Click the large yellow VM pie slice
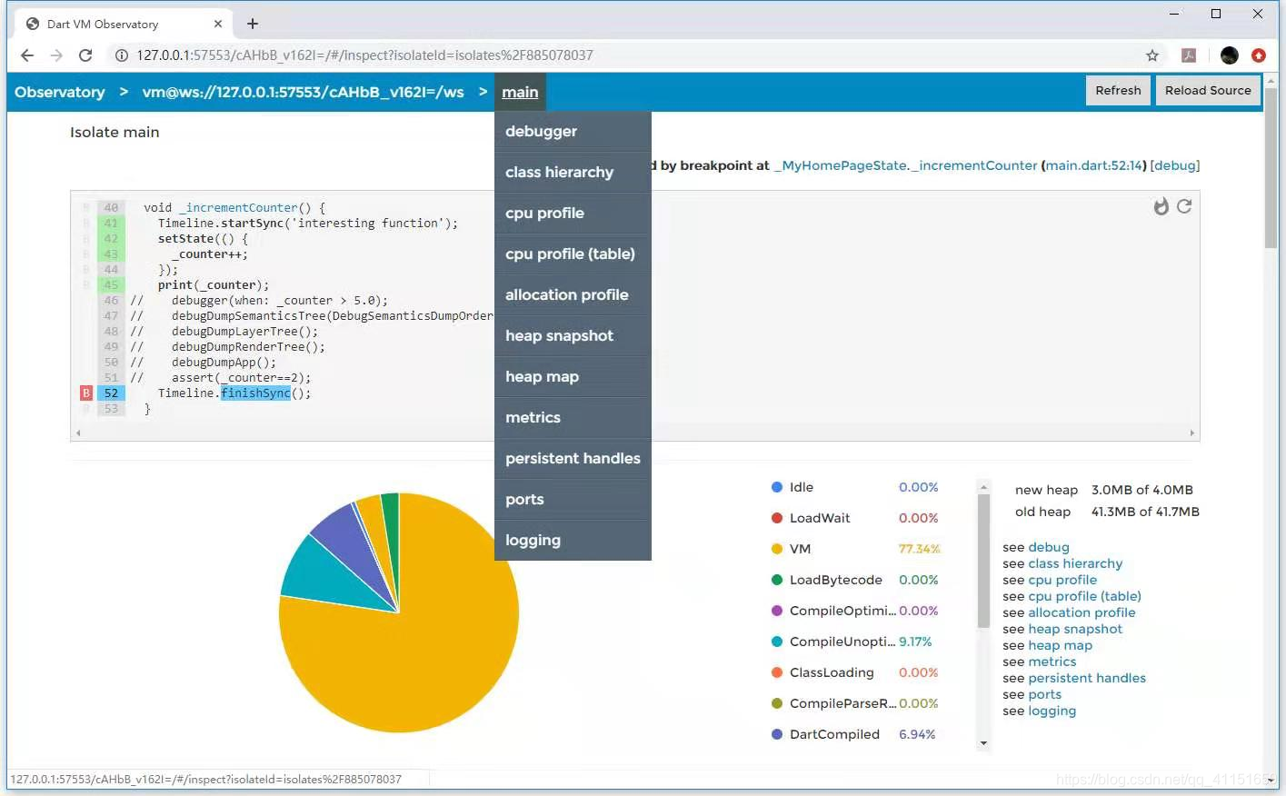The image size is (1286, 796). tap(409, 654)
